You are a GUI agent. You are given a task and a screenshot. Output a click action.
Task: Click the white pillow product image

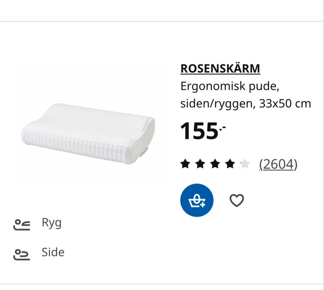click(88, 133)
